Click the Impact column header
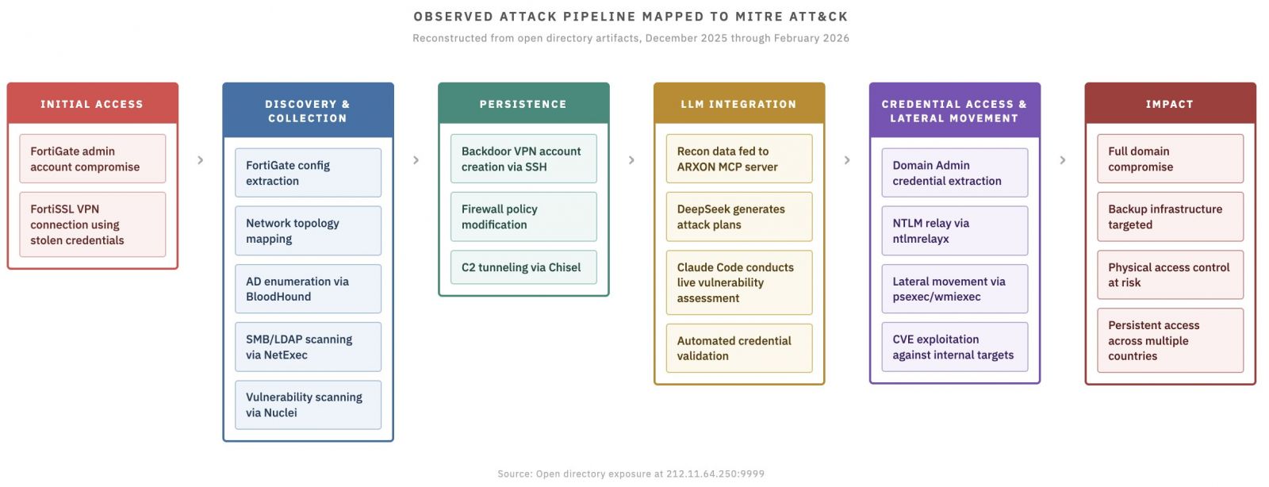The height and width of the screenshot is (487, 1269). click(x=1170, y=104)
